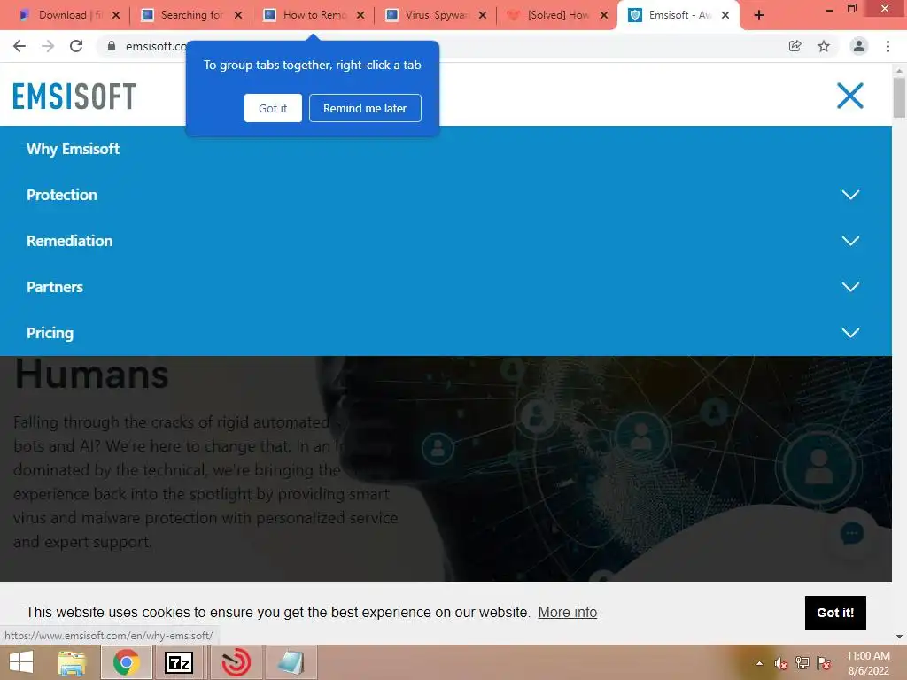This screenshot has width=907, height=680.
Task: Reload the Emsisoft page
Action: [76, 46]
